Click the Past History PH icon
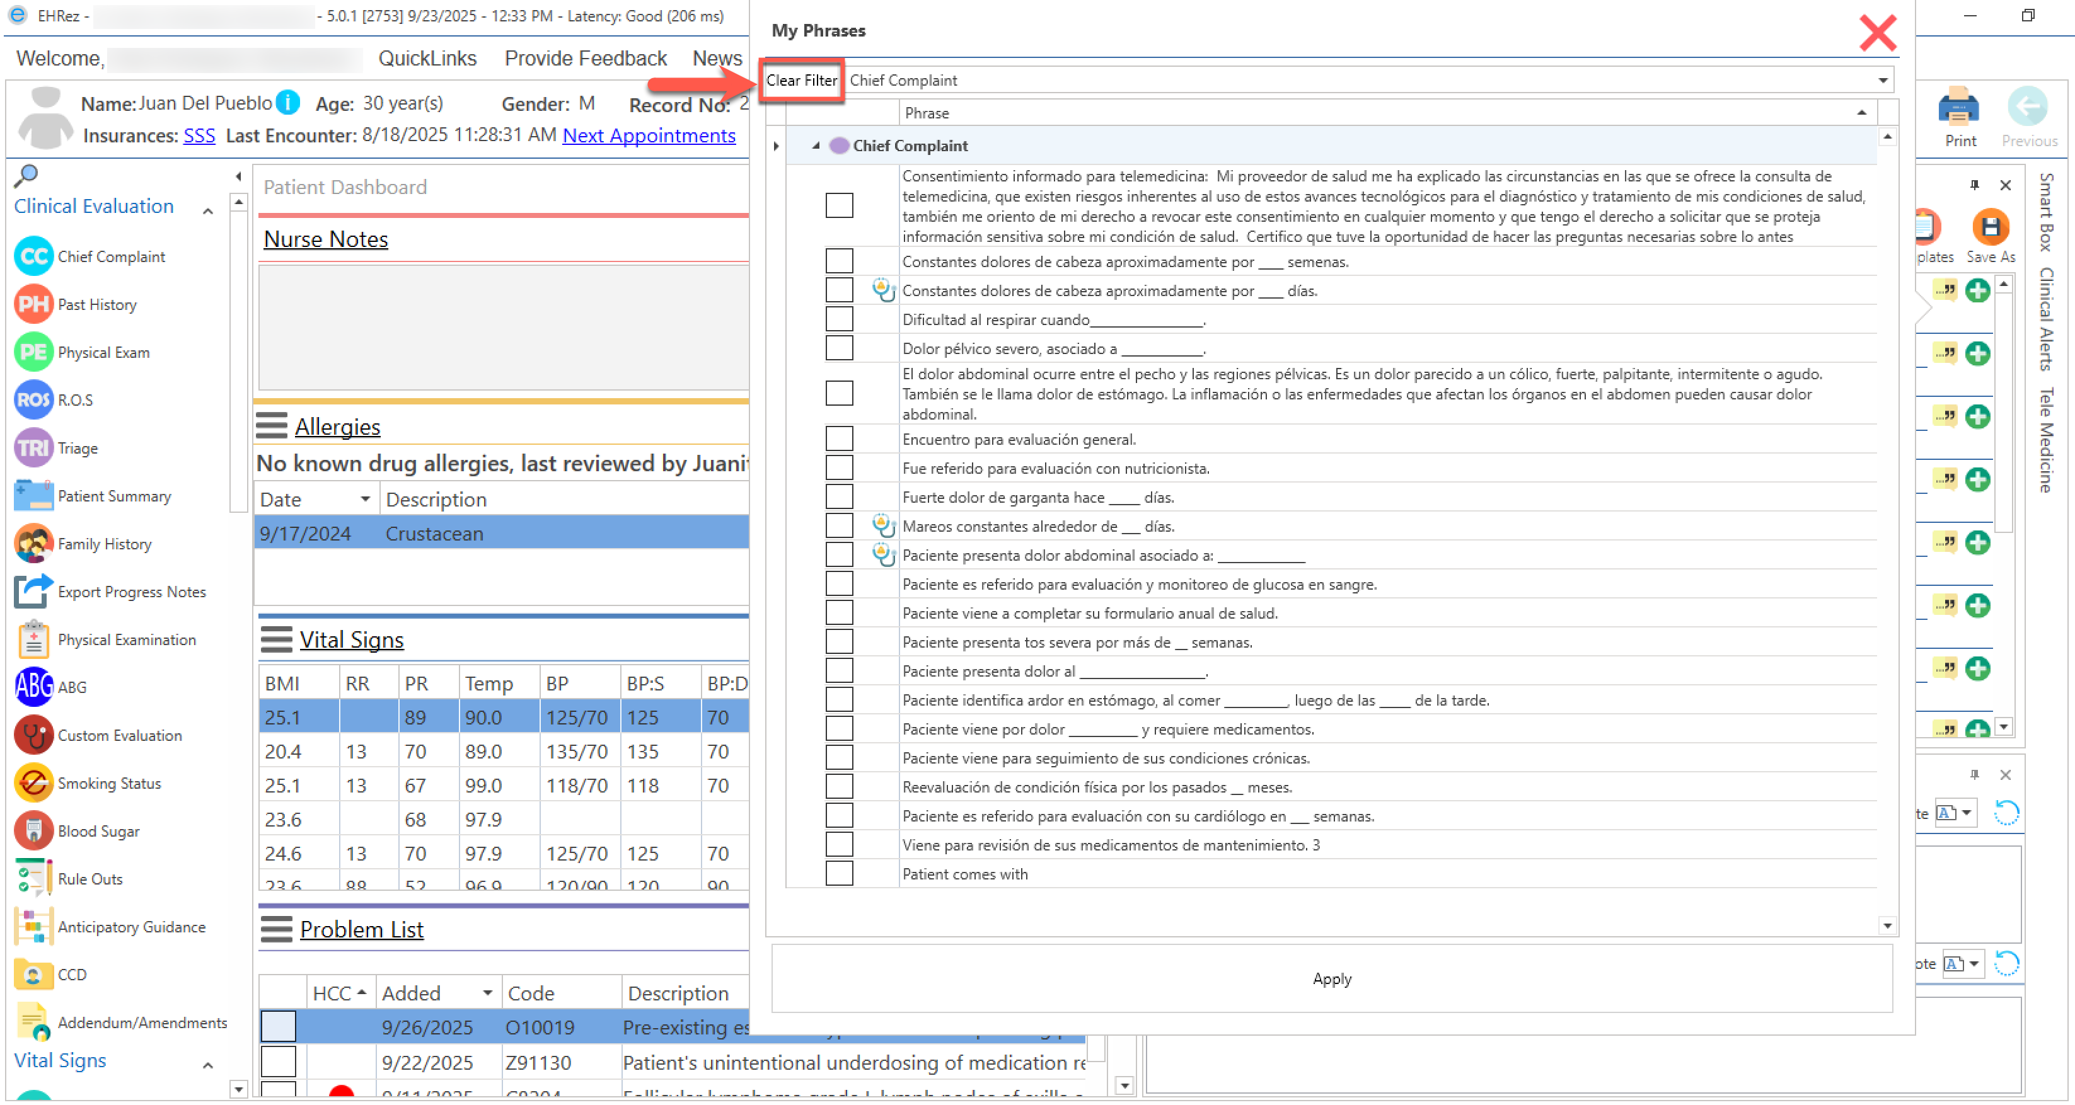 pyautogui.click(x=33, y=304)
